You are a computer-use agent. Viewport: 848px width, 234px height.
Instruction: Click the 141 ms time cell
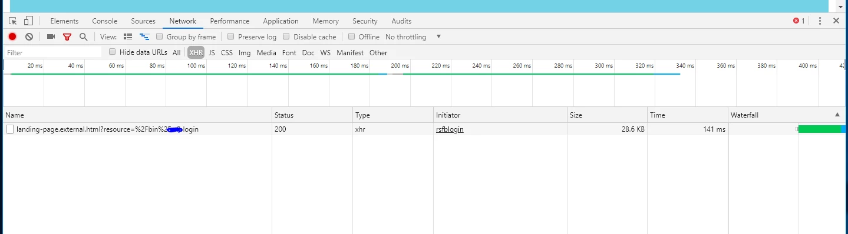point(688,129)
